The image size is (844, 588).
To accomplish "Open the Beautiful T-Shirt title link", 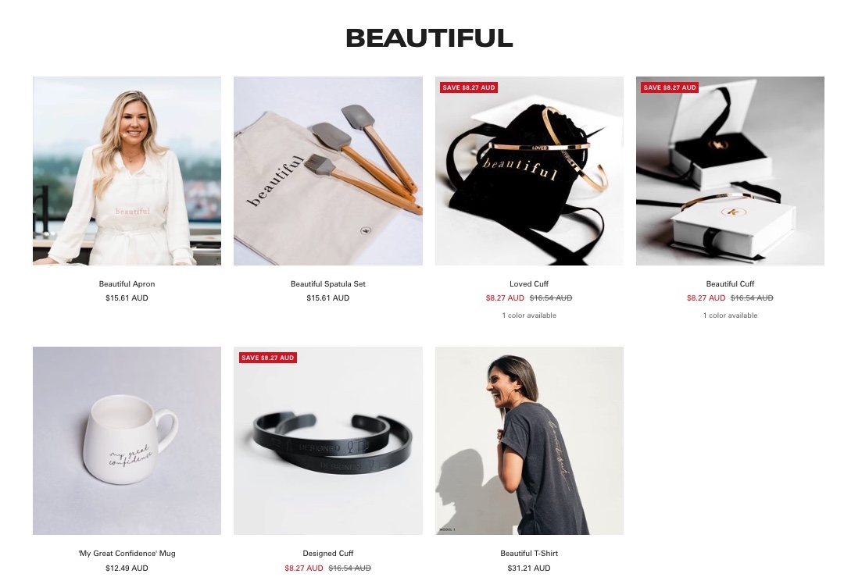I will tap(529, 553).
